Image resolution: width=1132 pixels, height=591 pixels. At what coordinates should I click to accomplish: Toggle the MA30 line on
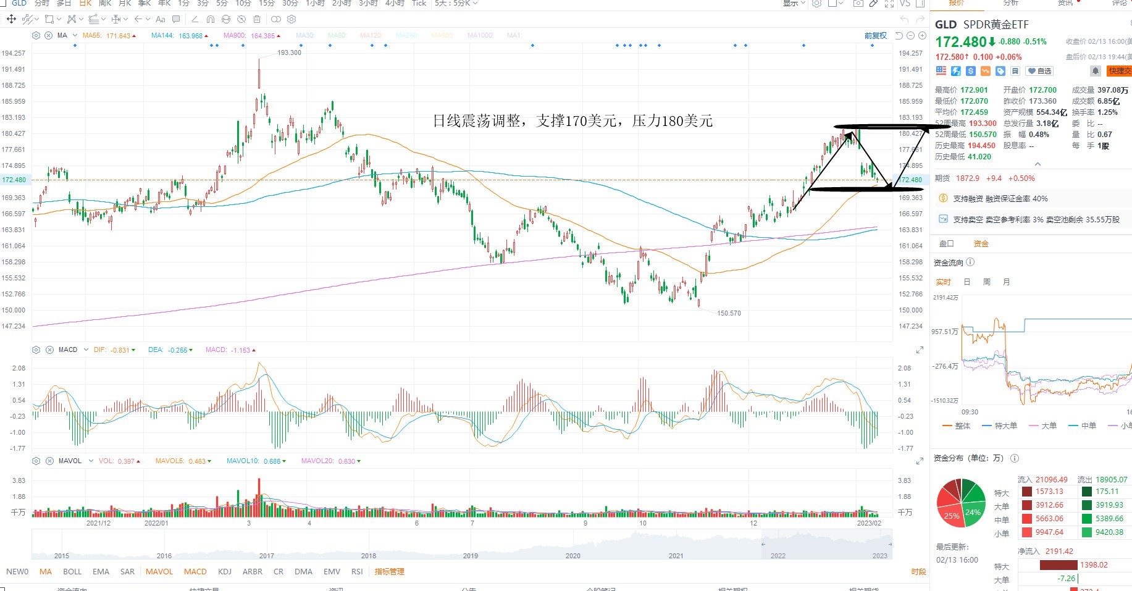(304, 35)
